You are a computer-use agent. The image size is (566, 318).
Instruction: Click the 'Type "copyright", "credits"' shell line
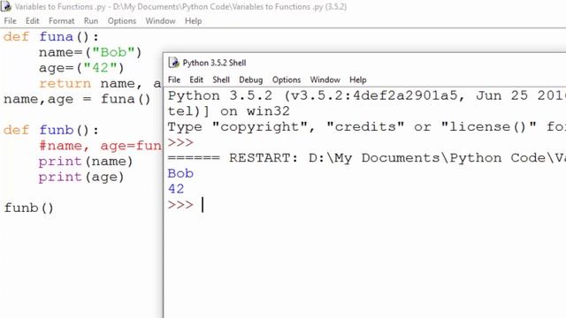pyautogui.click(x=367, y=126)
